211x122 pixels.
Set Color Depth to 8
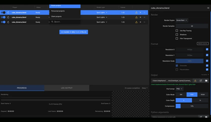click(x=184, y=100)
